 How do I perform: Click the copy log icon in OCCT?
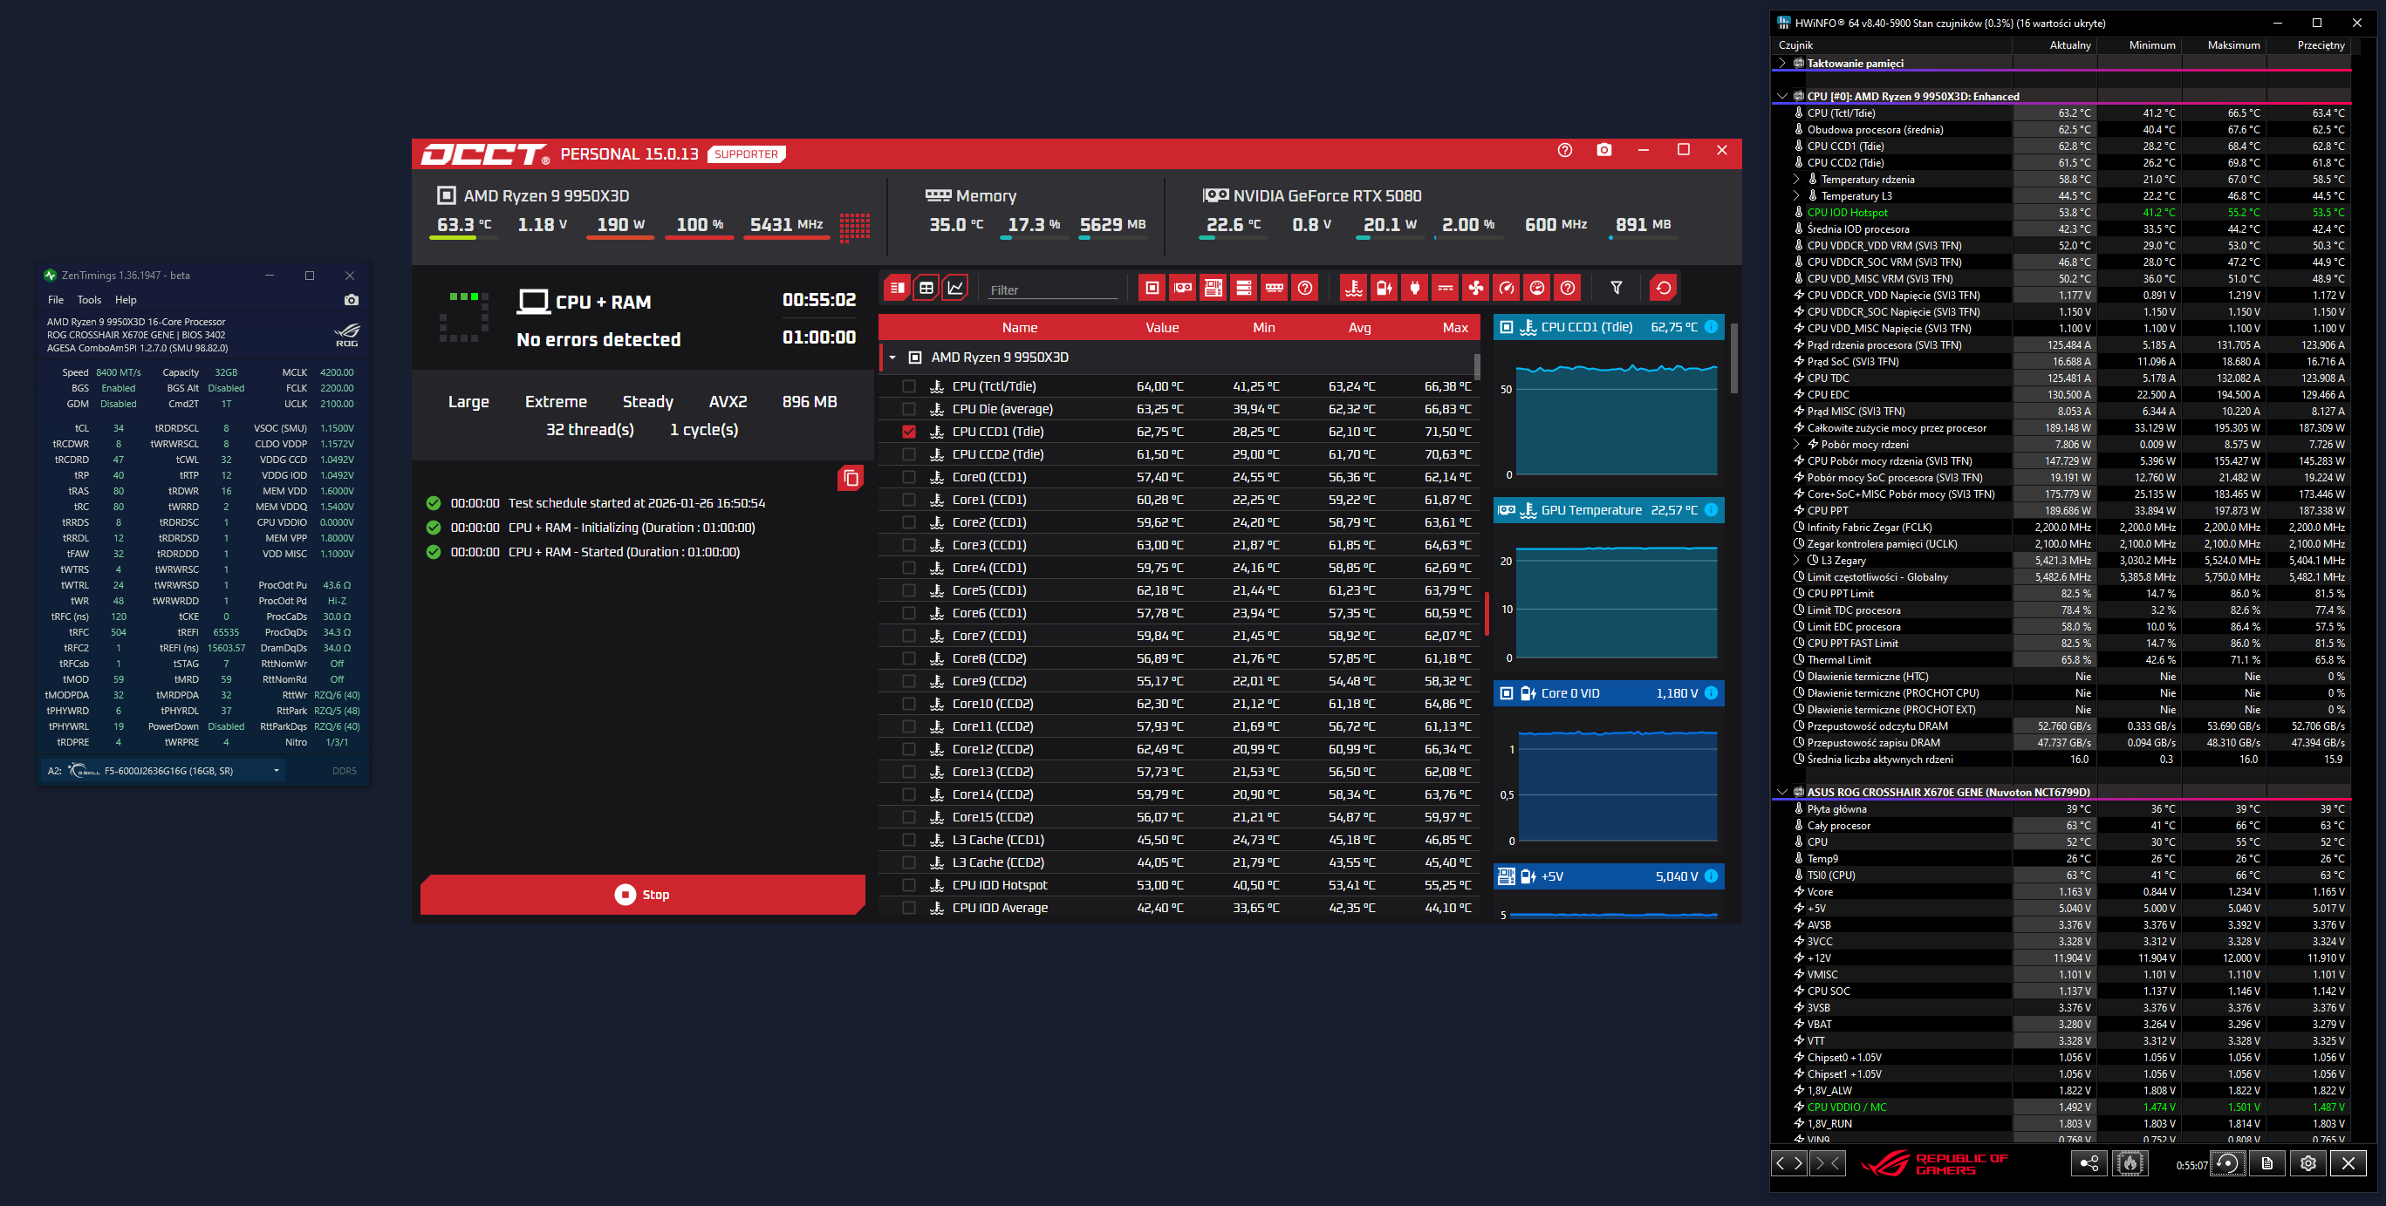click(x=850, y=479)
